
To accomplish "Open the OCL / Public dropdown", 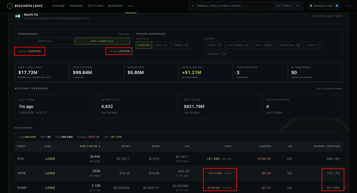I will pyautogui.click(x=288, y=6).
